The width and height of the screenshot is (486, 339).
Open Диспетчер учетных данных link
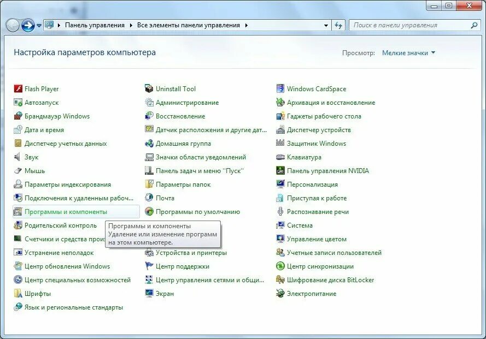coord(66,144)
